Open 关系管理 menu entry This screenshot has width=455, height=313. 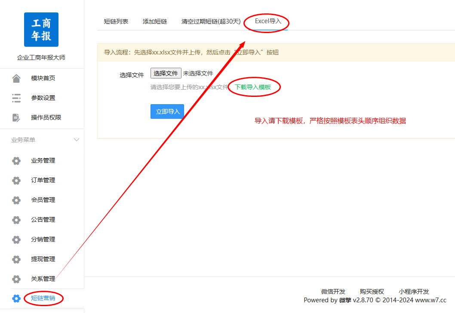(43, 279)
